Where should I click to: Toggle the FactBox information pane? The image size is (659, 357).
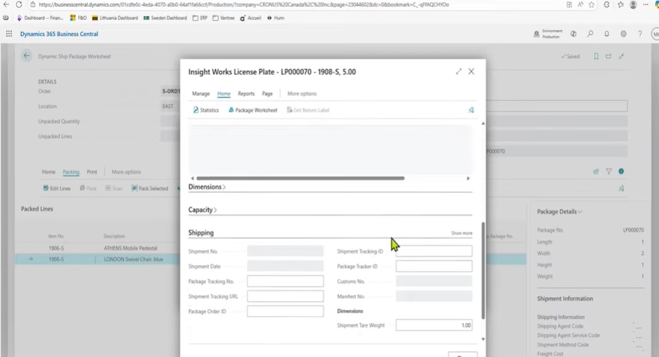(x=621, y=171)
